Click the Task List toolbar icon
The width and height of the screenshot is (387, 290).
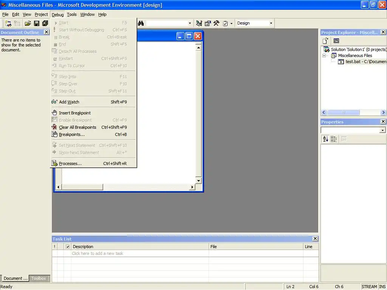[225, 23]
